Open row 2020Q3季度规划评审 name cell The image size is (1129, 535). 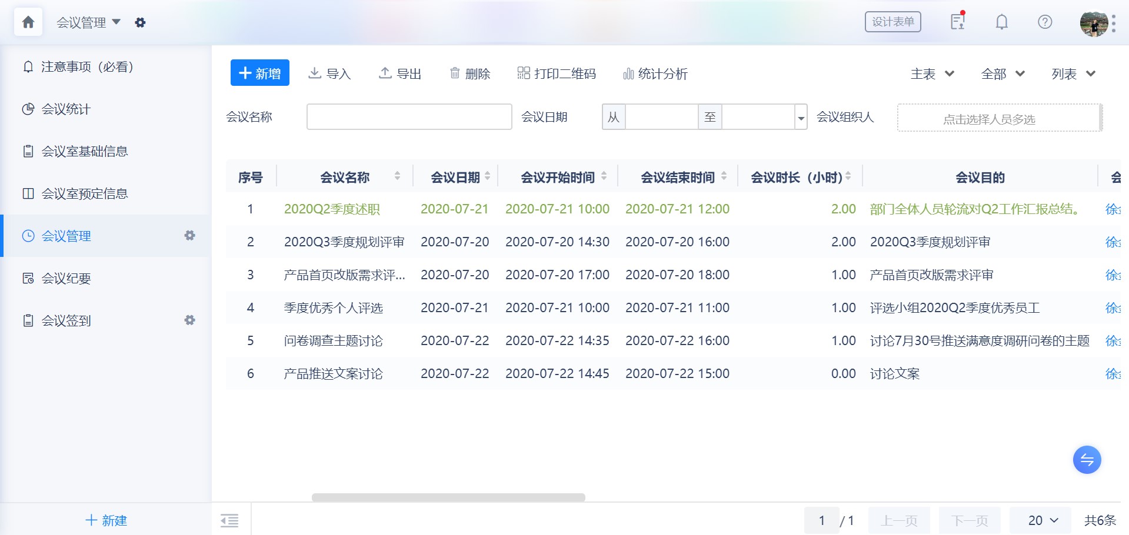coord(344,242)
